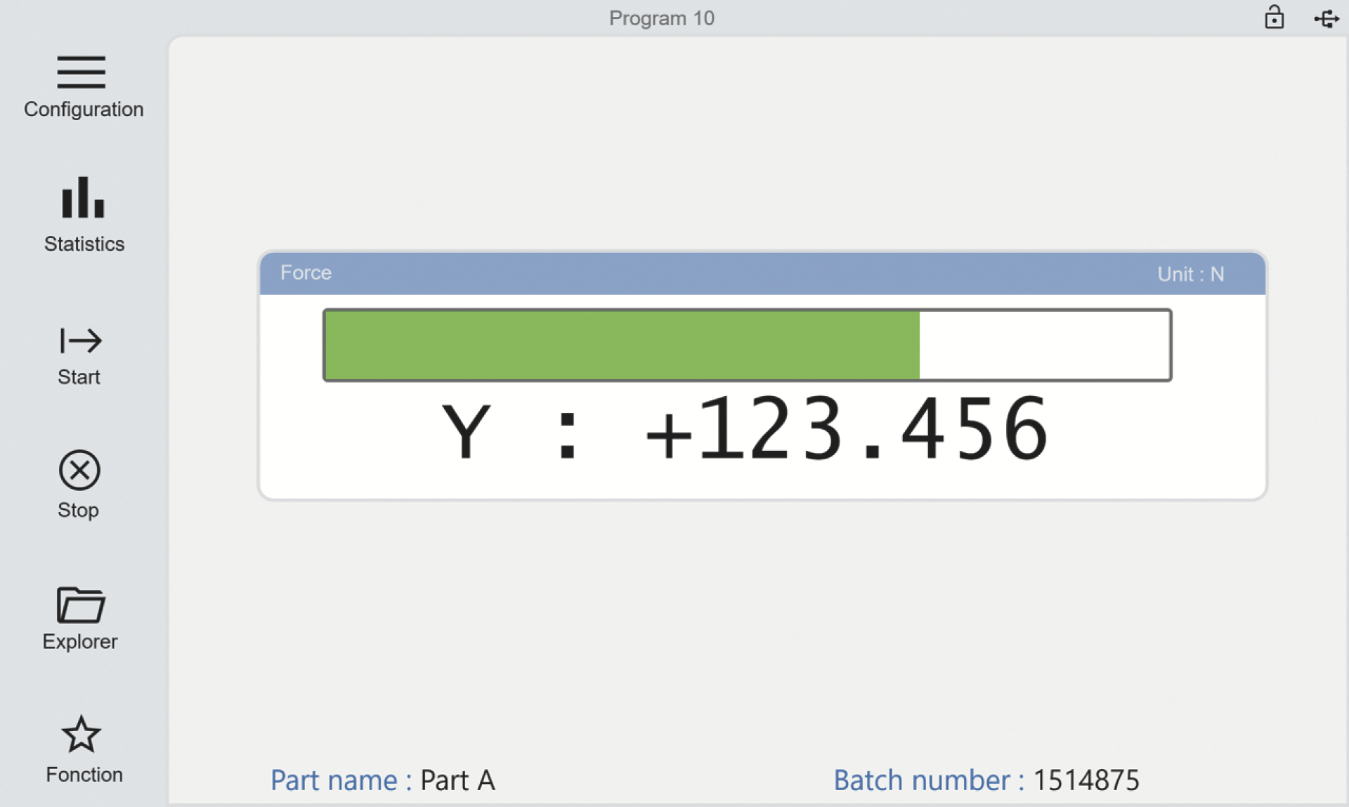Select the Part name field Part A
The height and width of the screenshot is (807, 1349).
(457, 780)
